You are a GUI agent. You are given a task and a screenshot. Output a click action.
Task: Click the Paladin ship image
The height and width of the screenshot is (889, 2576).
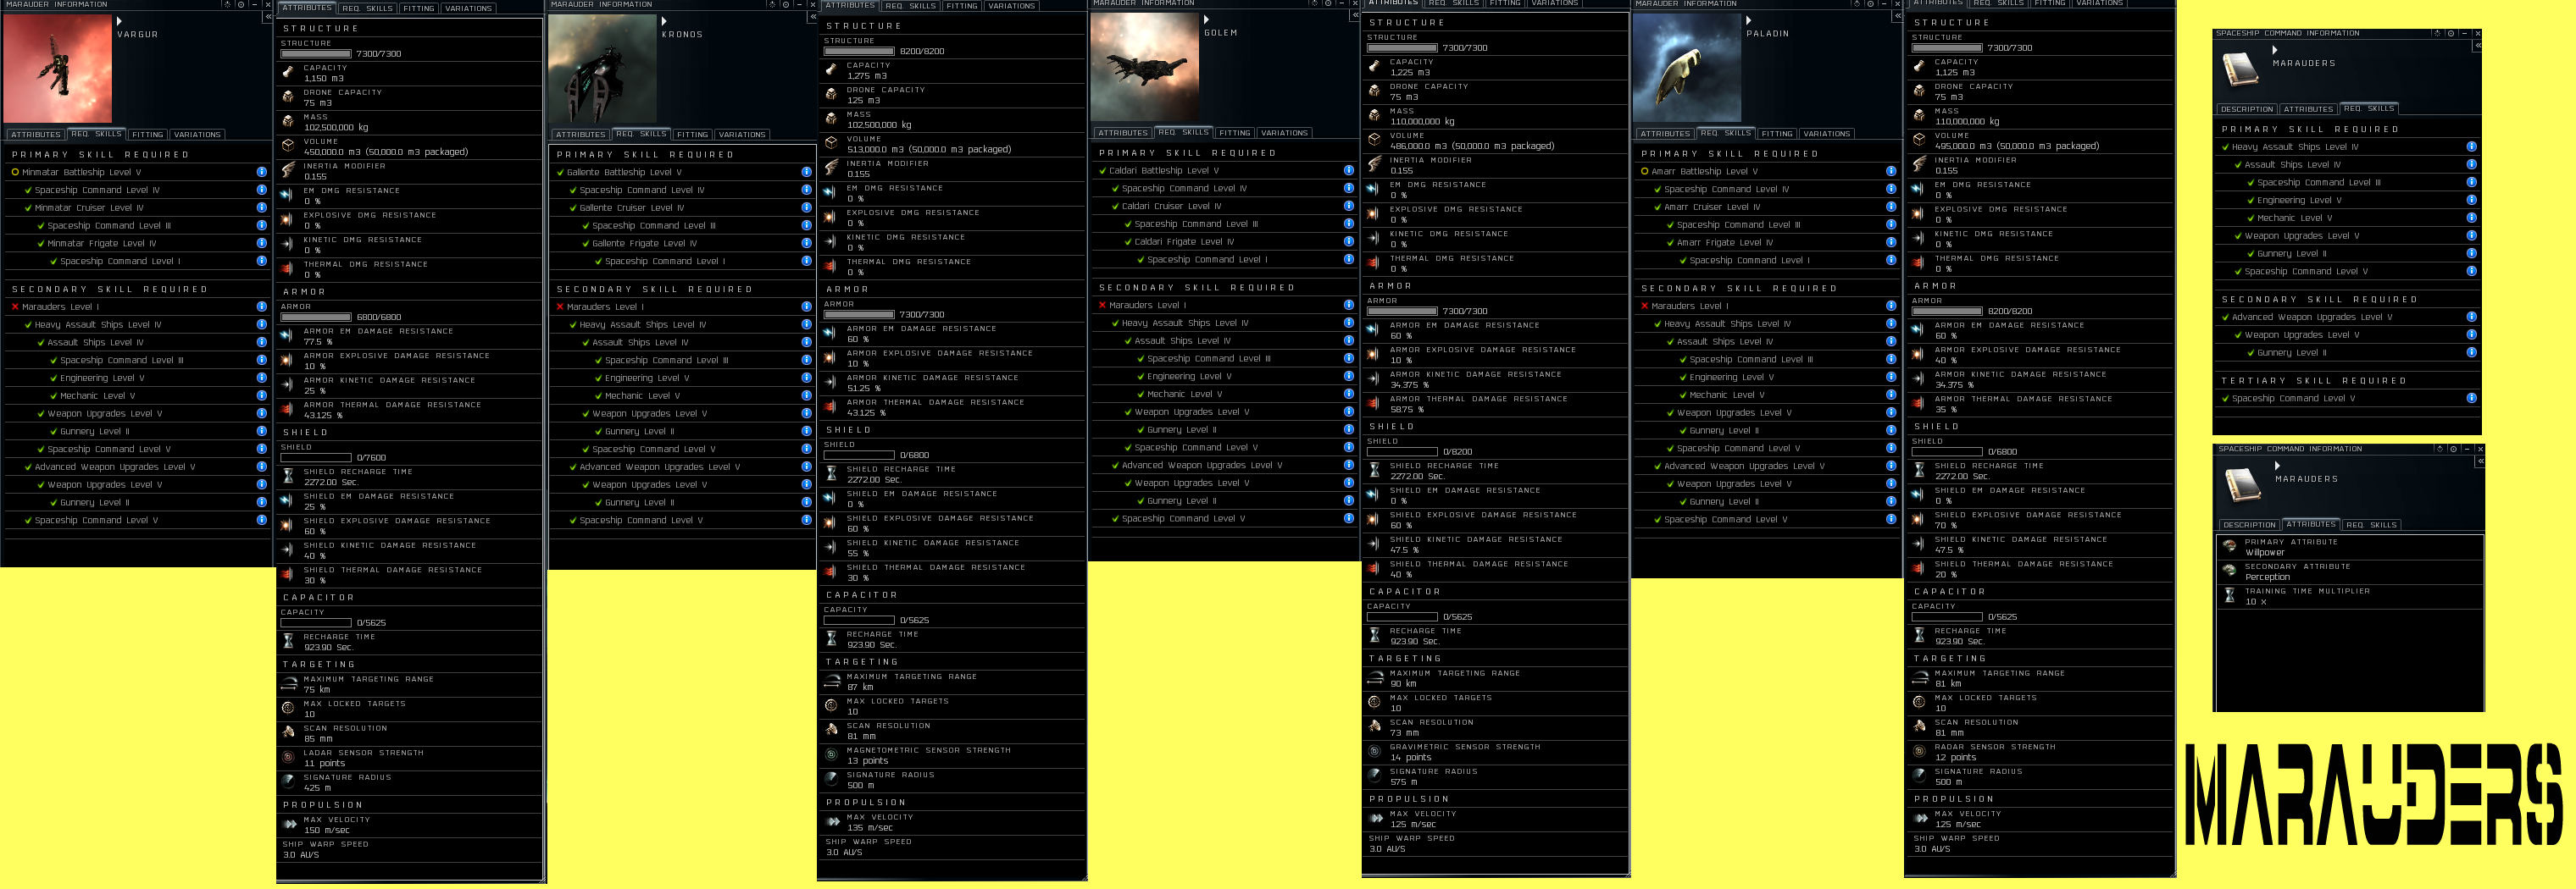(x=1687, y=68)
